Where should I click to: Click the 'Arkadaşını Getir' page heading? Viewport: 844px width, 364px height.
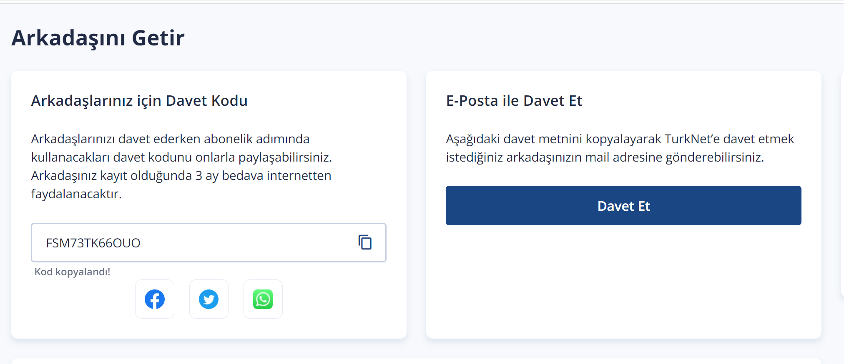click(x=98, y=38)
